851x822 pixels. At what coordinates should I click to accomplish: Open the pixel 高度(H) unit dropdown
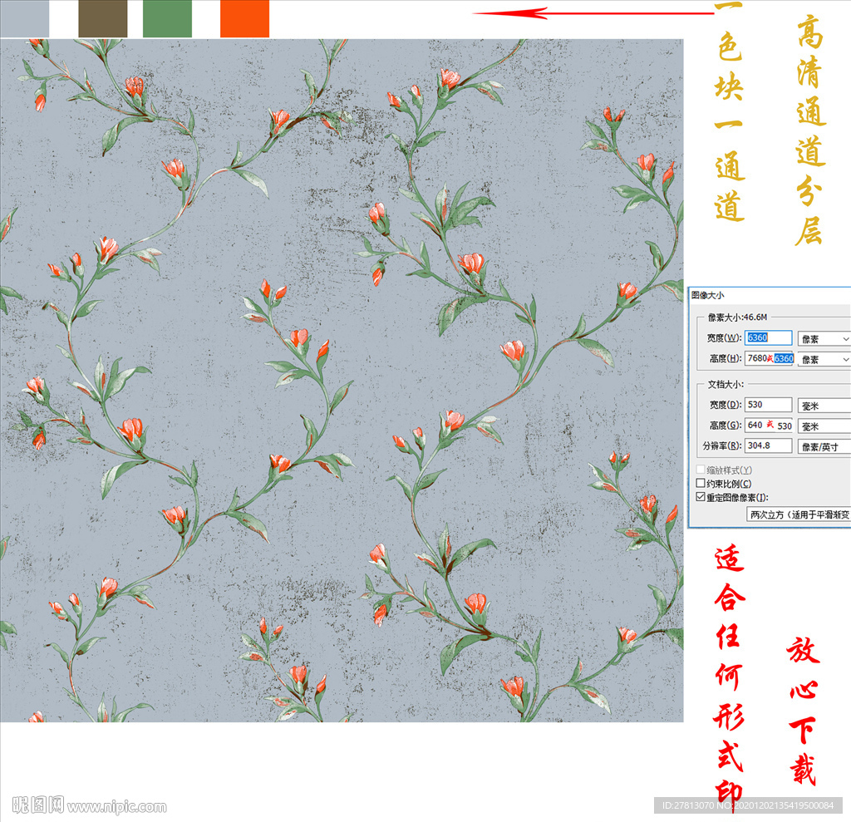coord(824,359)
